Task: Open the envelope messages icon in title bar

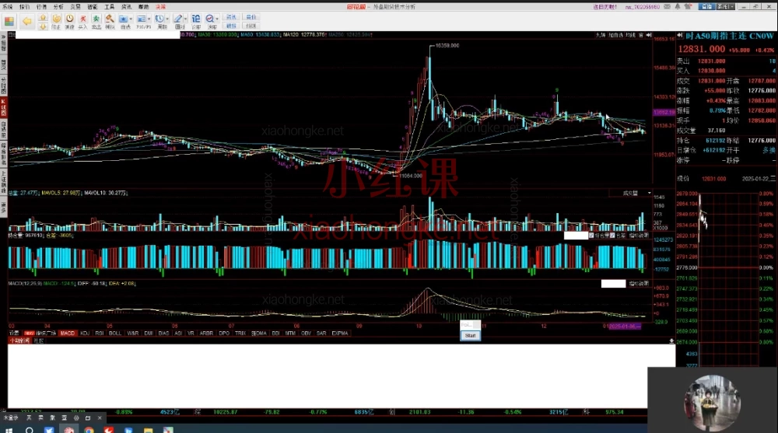Action: point(668,6)
